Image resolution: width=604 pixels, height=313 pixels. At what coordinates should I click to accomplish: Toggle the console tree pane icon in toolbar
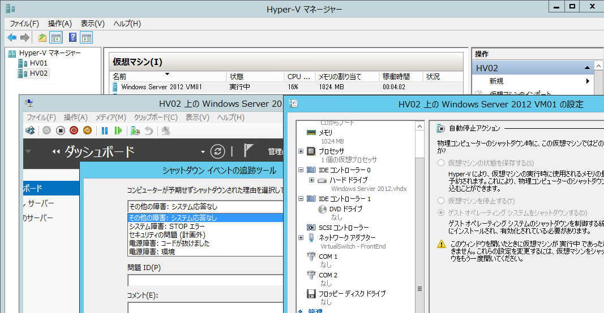[56, 38]
